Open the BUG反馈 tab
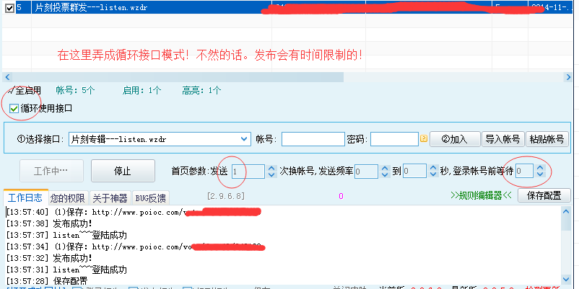 point(150,197)
